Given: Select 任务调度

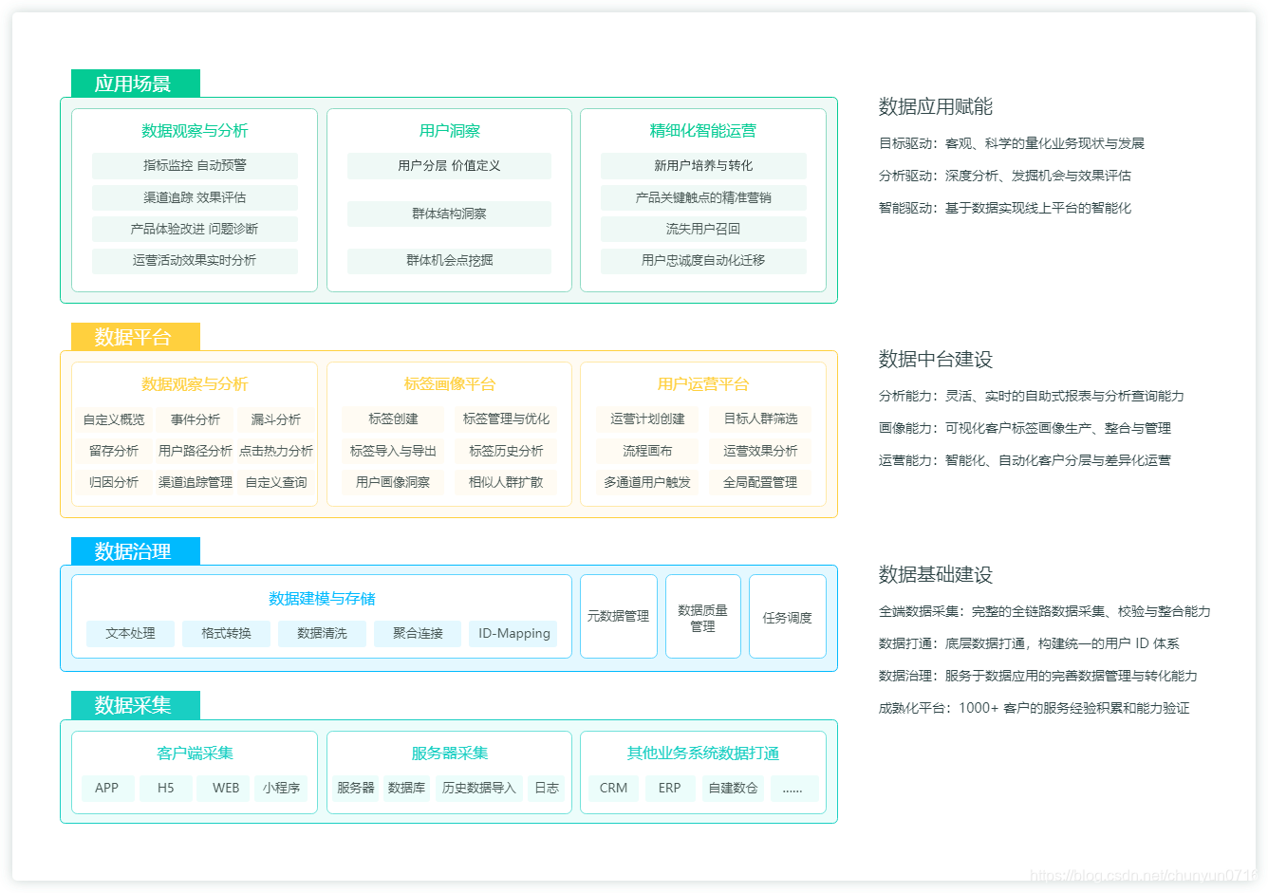Looking at the screenshot, I should (787, 615).
